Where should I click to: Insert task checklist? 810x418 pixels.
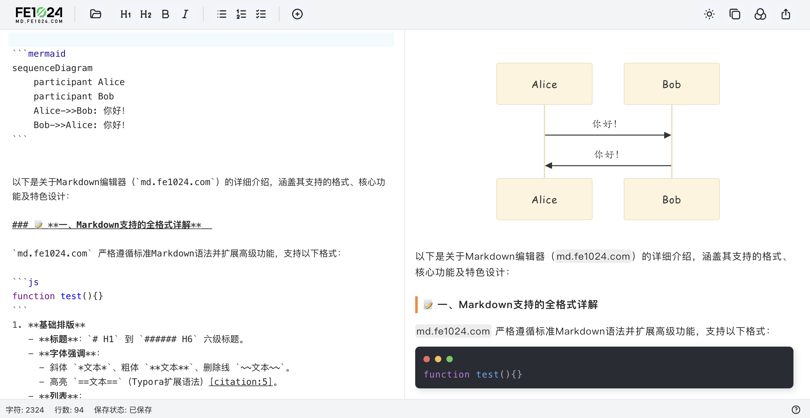pyautogui.click(x=261, y=14)
